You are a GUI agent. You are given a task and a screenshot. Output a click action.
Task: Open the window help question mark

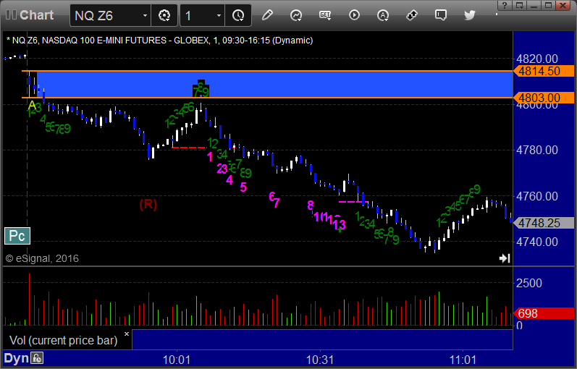505,5
